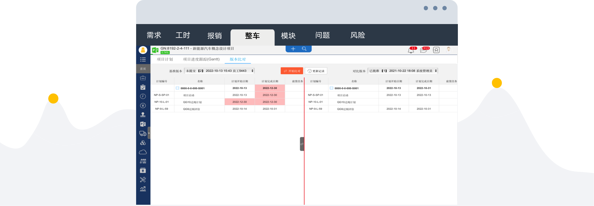Collapse left 0000-0-0-000-S001 tree row
Viewport: 594px width, 206px height.
click(x=178, y=88)
